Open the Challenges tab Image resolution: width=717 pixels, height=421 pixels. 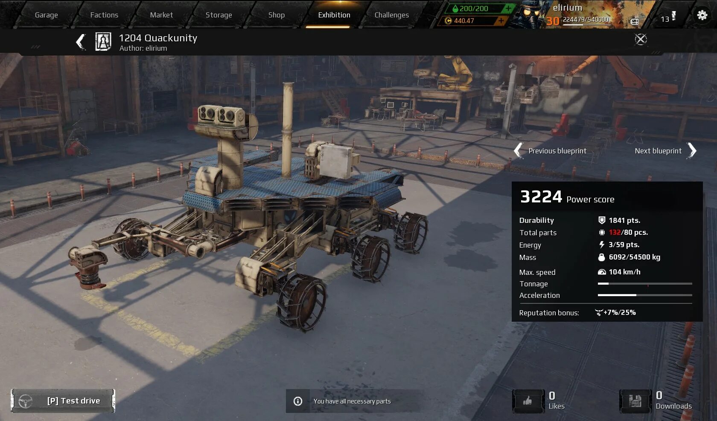point(391,15)
